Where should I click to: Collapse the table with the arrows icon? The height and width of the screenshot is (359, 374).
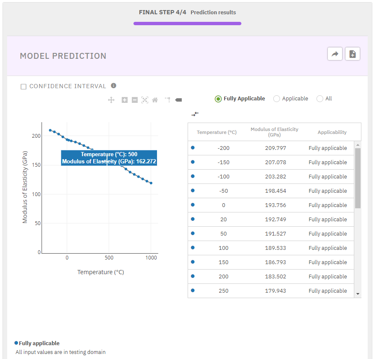click(195, 114)
